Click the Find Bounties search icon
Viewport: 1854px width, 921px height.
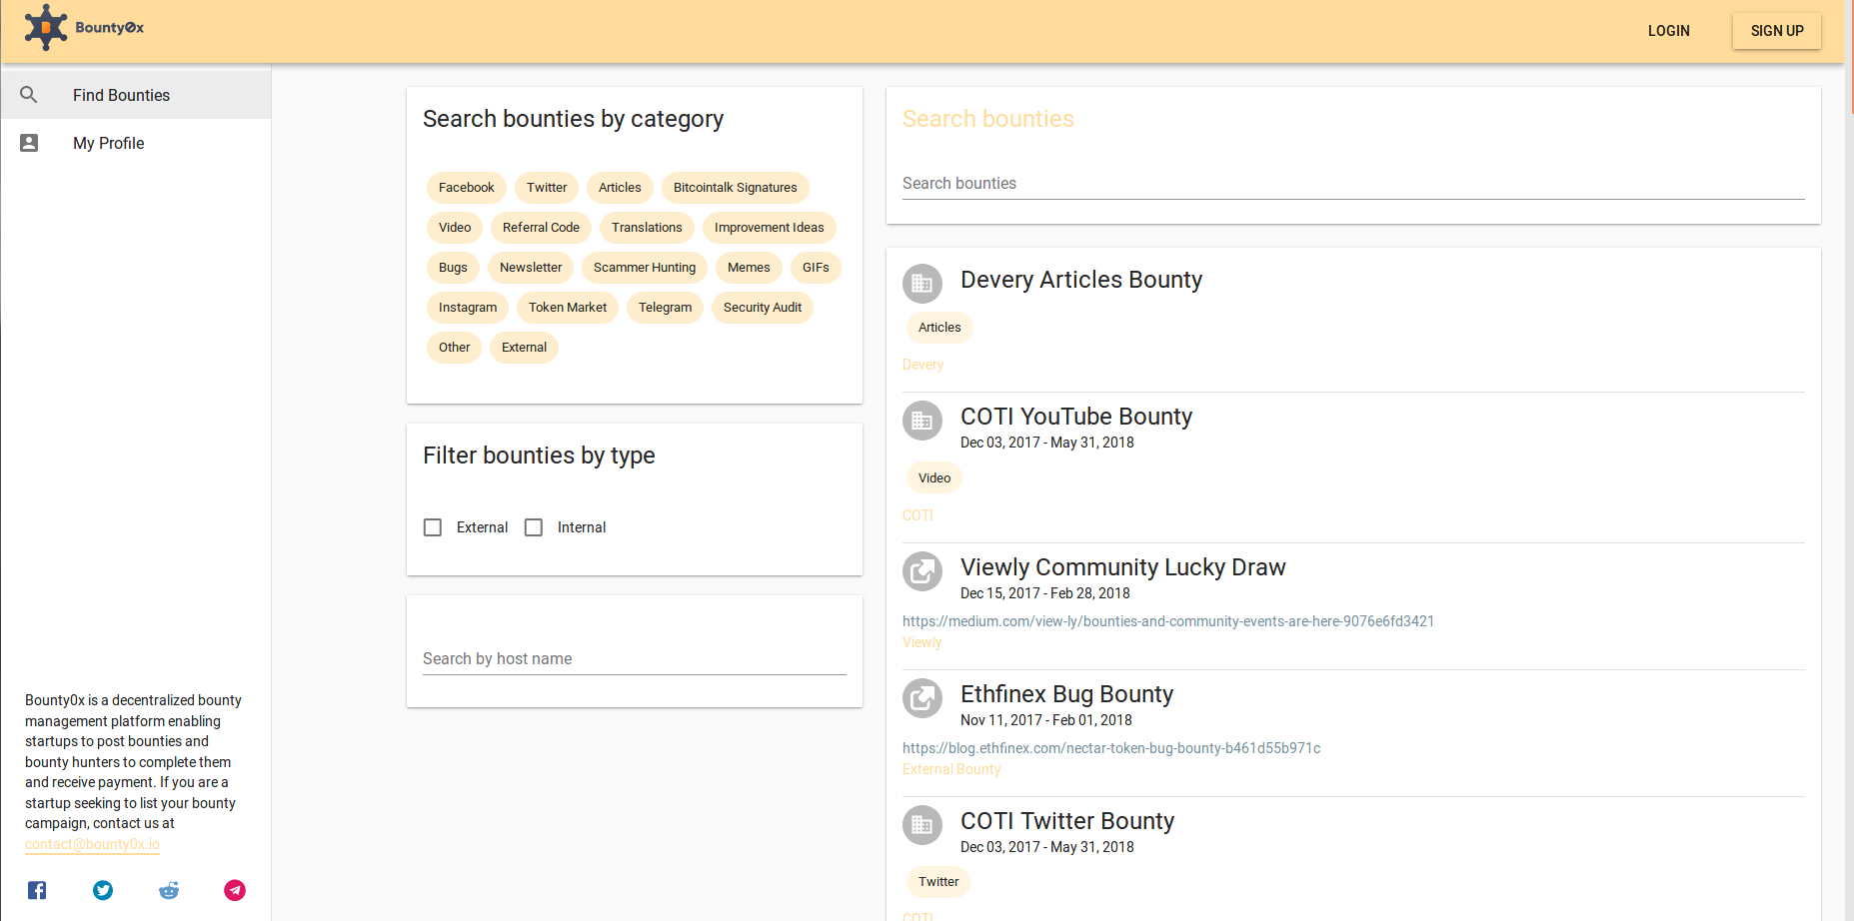coord(29,95)
